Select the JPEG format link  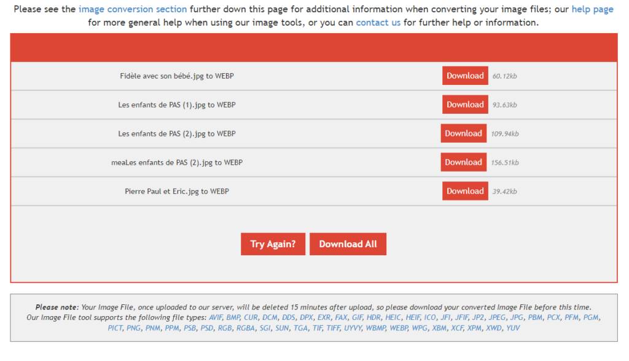[498, 317]
